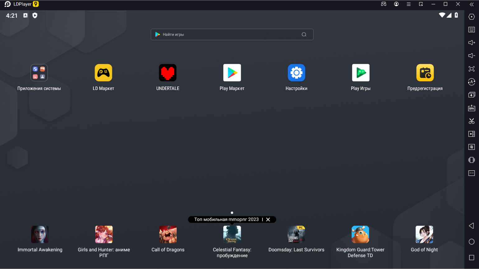Open Play Маркет app

232,73
